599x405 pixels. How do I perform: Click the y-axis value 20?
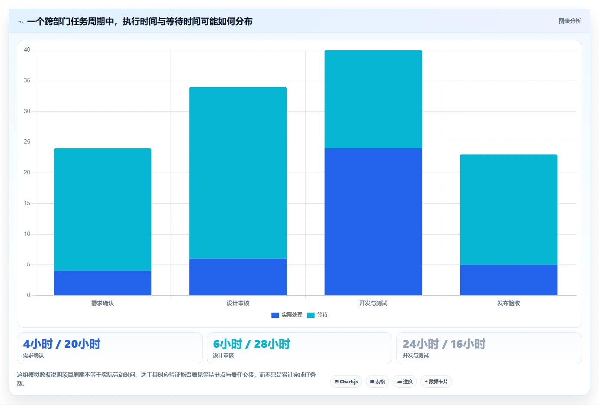click(x=27, y=173)
